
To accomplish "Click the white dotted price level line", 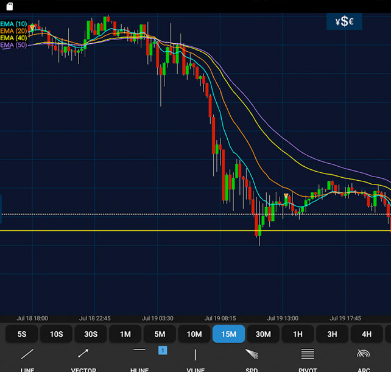I will pos(122,214).
